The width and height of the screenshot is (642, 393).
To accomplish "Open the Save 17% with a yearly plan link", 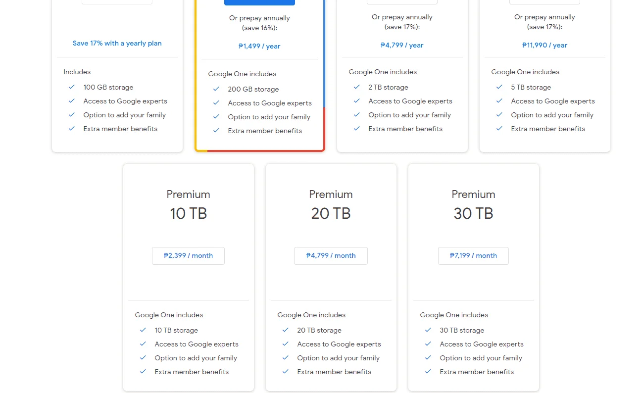I will click(117, 43).
